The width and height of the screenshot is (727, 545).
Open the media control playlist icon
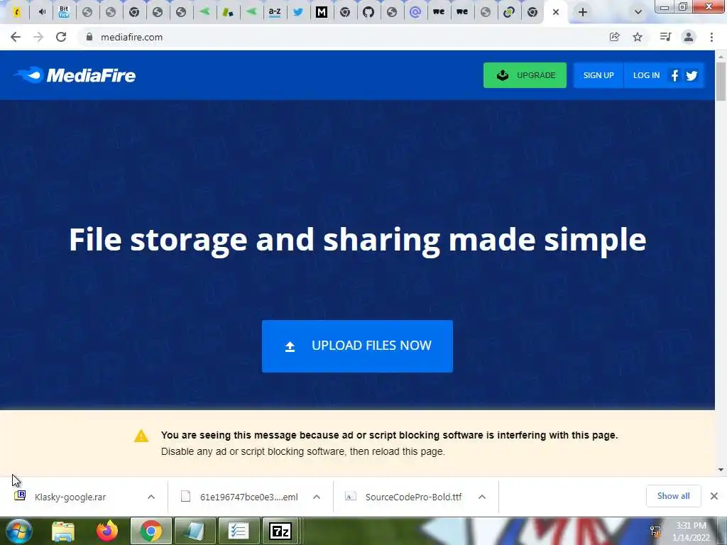(x=665, y=37)
